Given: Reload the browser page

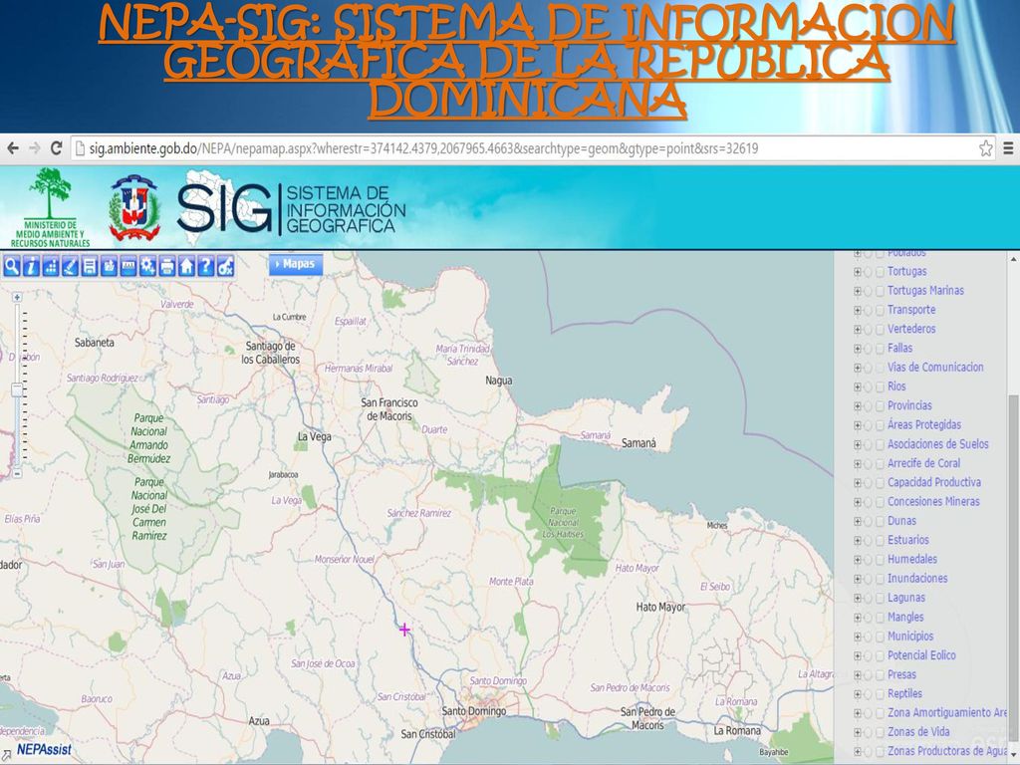Looking at the screenshot, I should [x=57, y=148].
